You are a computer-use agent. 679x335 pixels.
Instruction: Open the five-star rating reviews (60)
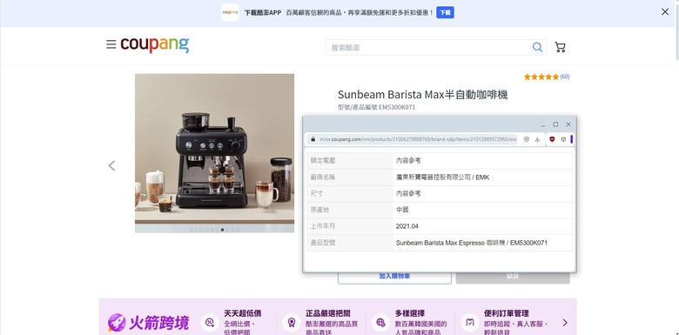pos(547,77)
